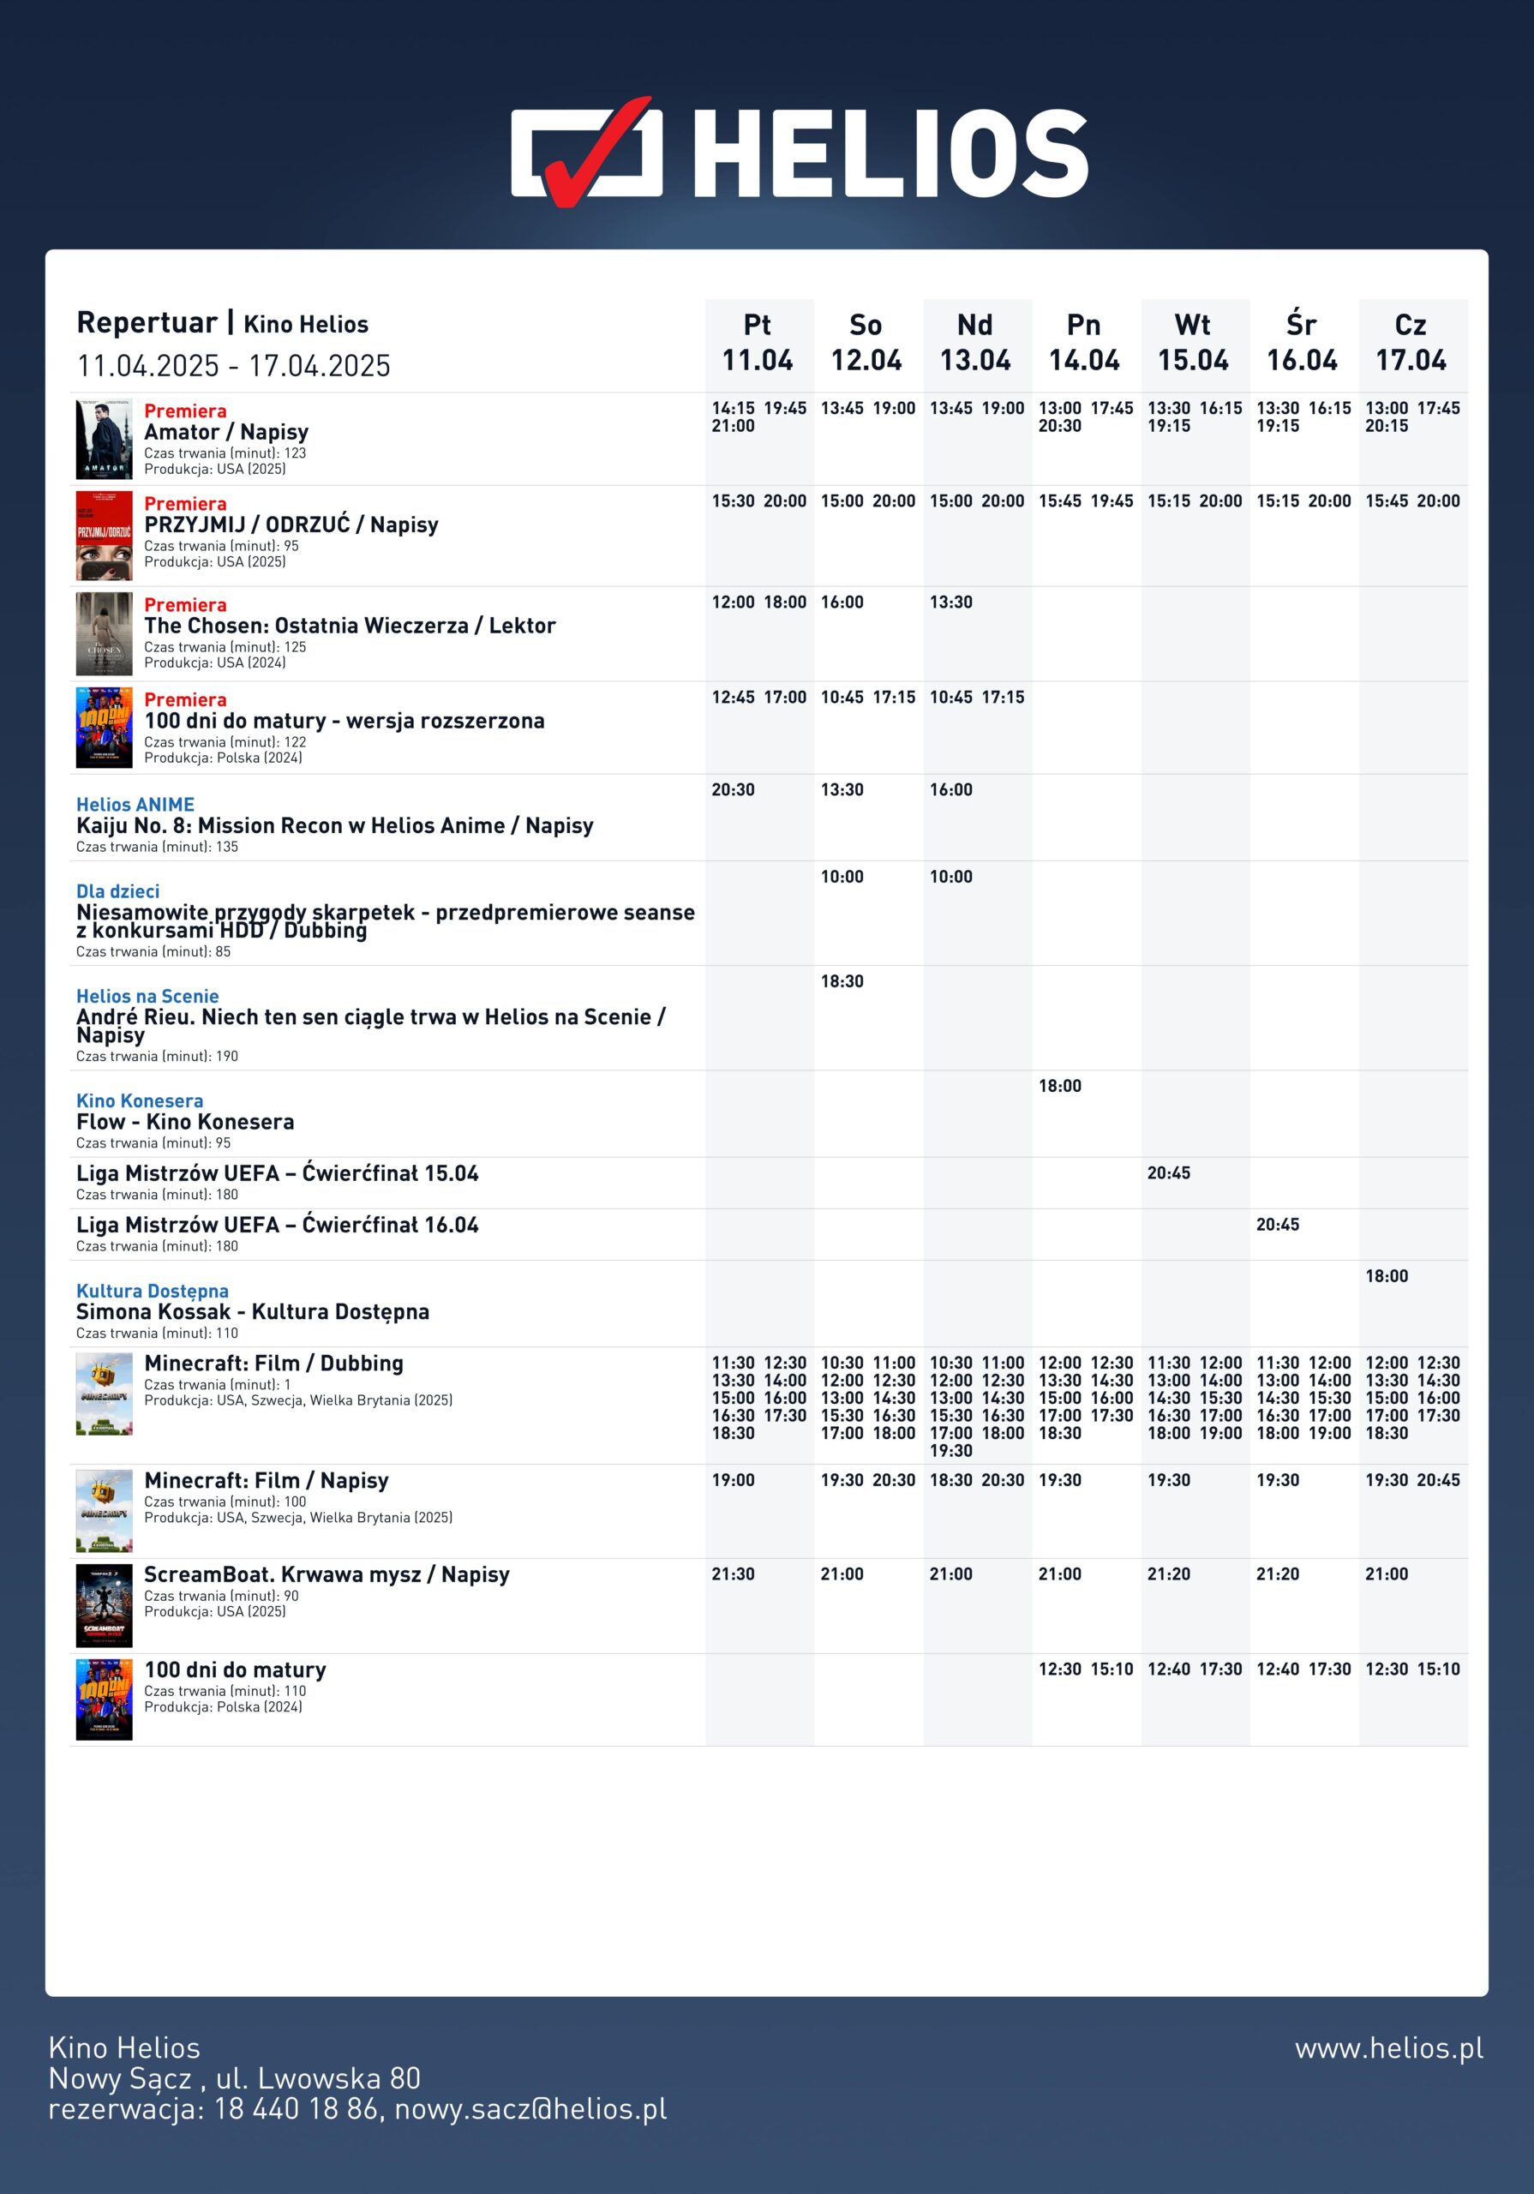Click The Chosen: Ostatnia Wieczerza poster
1534x2194 pixels.
coord(105,633)
